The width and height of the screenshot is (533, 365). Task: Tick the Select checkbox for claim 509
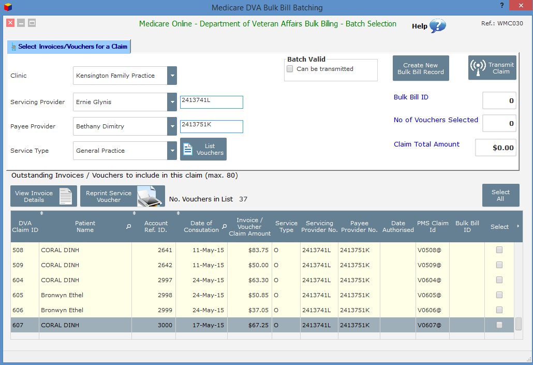pos(499,265)
